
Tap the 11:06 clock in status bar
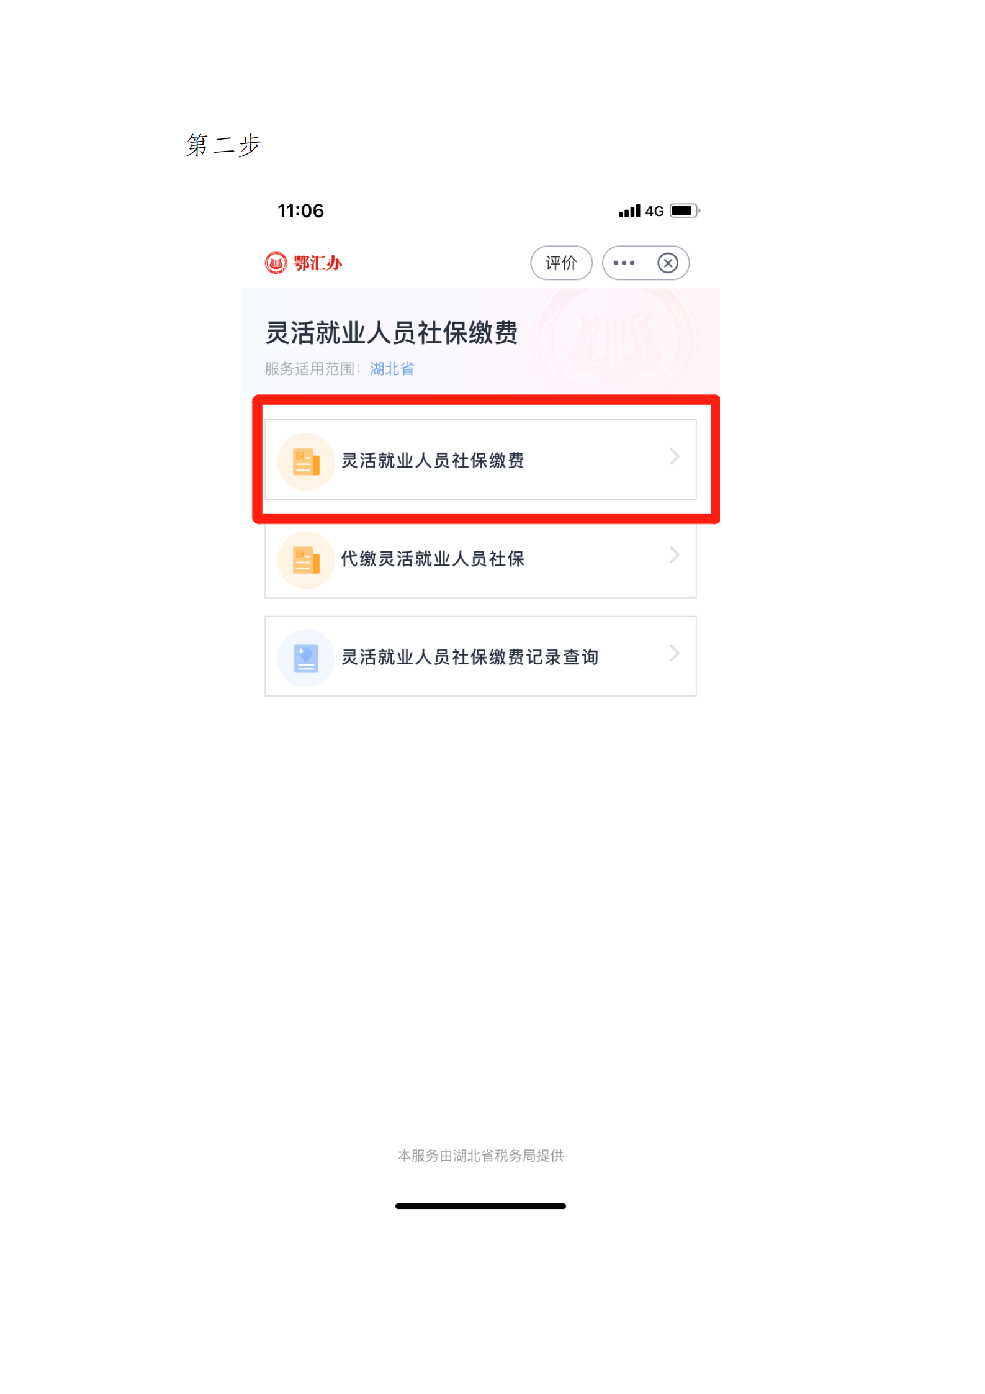pyautogui.click(x=300, y=211)
